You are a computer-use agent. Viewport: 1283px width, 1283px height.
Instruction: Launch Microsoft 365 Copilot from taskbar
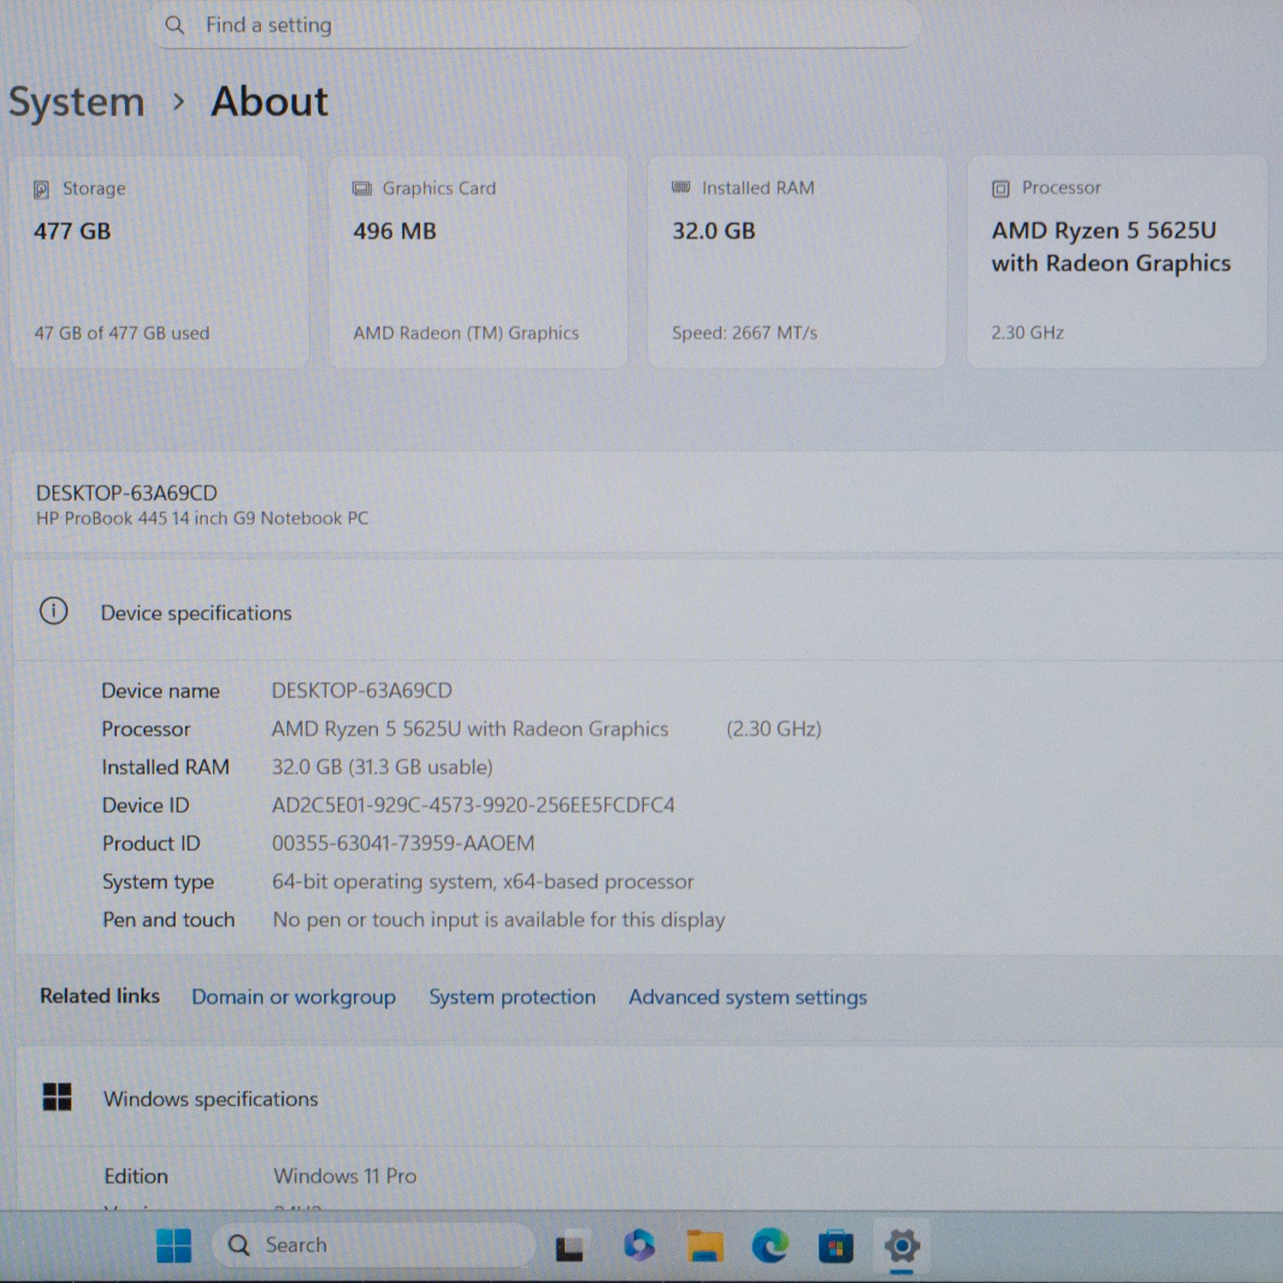pos(639,1245)
